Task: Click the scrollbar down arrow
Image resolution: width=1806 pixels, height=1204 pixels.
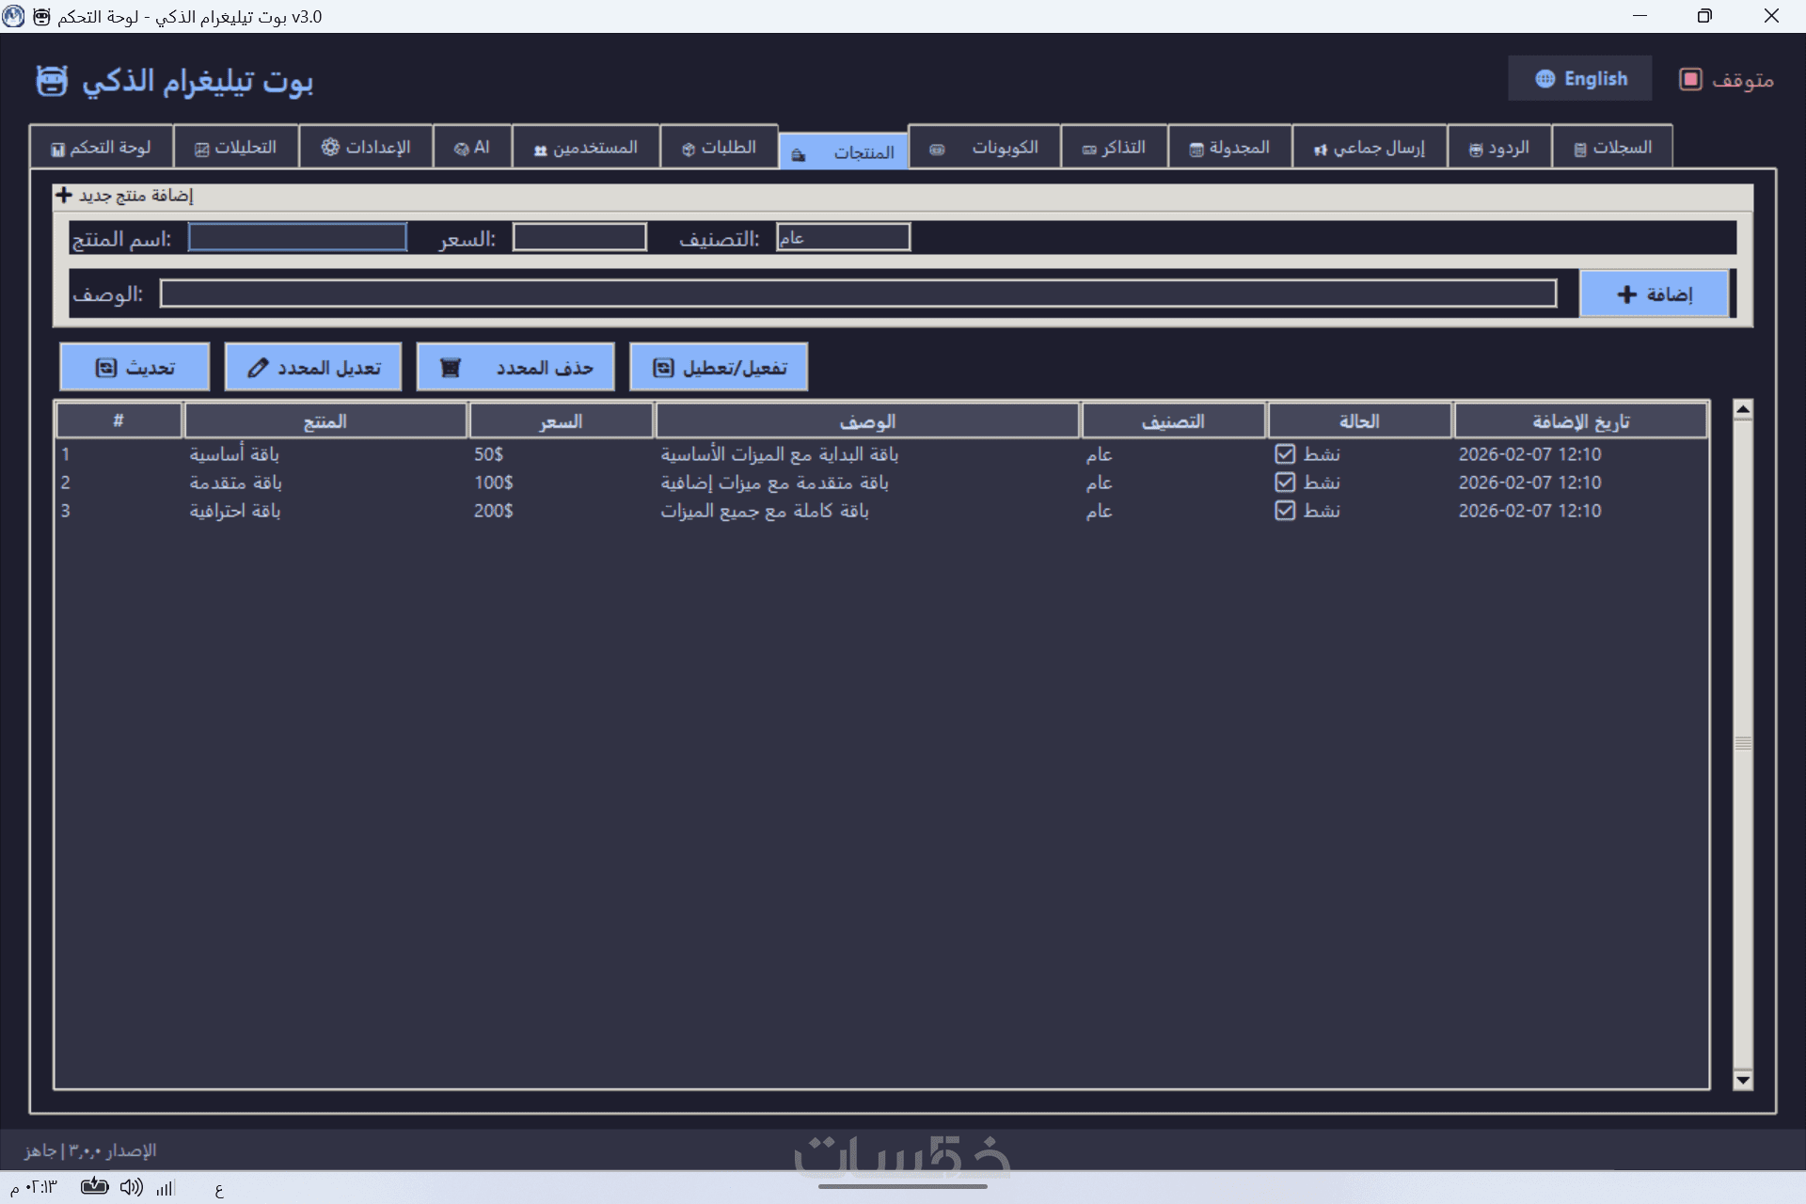Action: (1742, 1080)
